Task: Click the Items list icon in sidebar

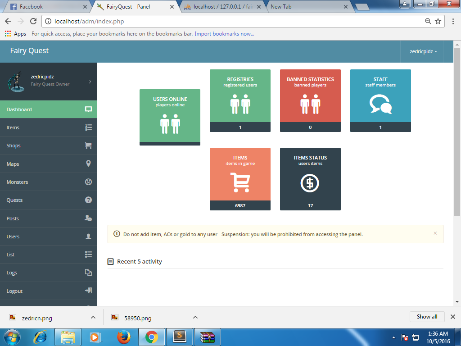Action: [89, 127]
